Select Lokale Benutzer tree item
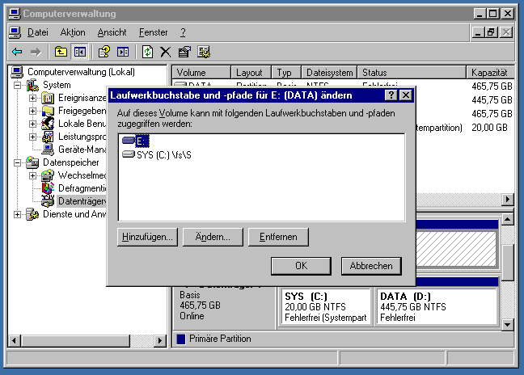524x375 pixels. pos(82,124)
